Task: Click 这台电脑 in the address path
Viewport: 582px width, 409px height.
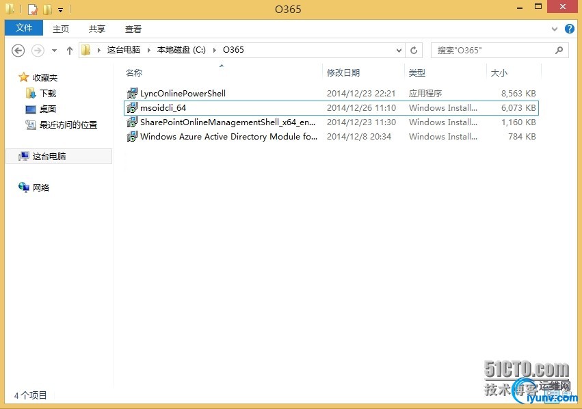Action: click(124, 50)
